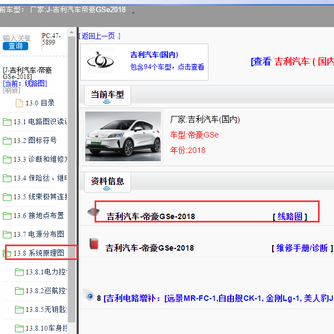
Task: Open the 13.0 目录 tree item
Action: 40,103
